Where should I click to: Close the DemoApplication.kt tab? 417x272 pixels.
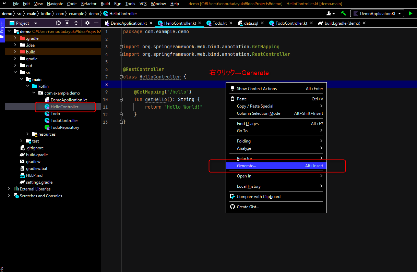[x=151, y=23]
